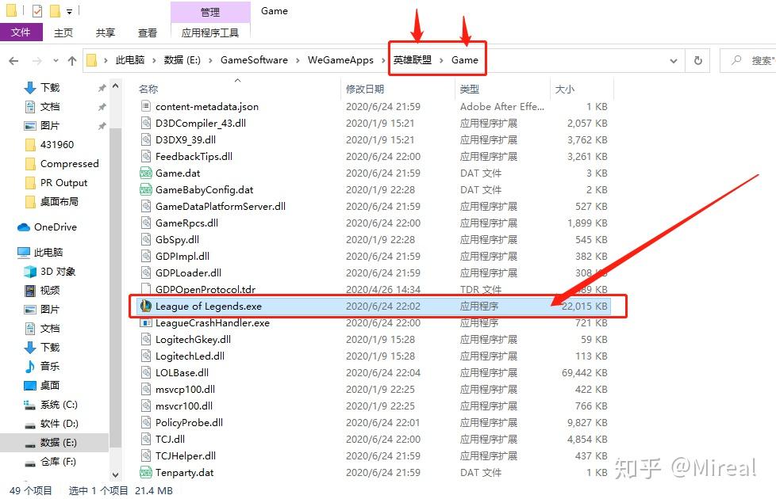Select the GameBabyConfig.dat file icon
776x499 pixels.
coord(145,190)
